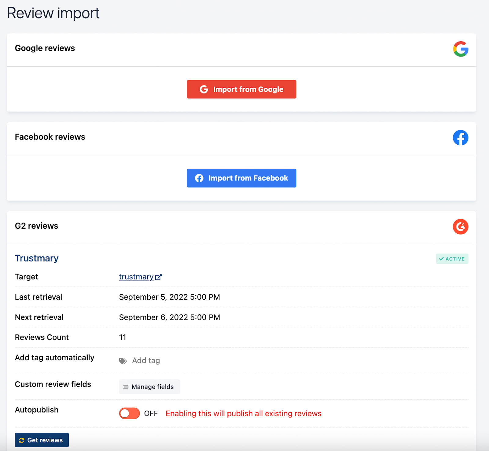Click the external link icon next to trustmary
This screenshot has height=451, width=489.
pos(158,277)
